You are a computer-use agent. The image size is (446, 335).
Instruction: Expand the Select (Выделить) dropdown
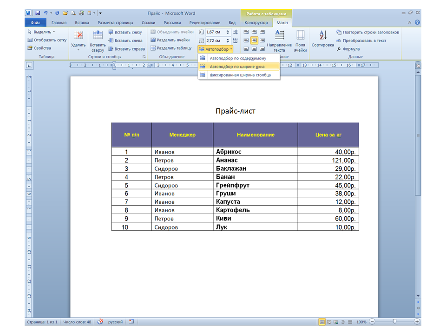pos(41,32)
